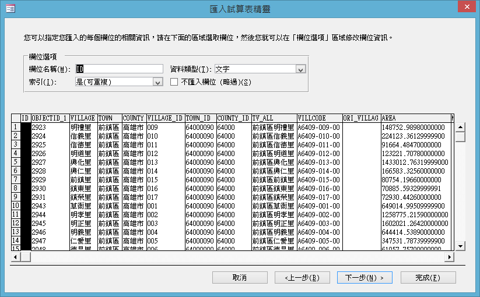480x297 pixels.
Task: Enable the 不匯入欄位 (略過) checkbox
Action: (174, 82)
